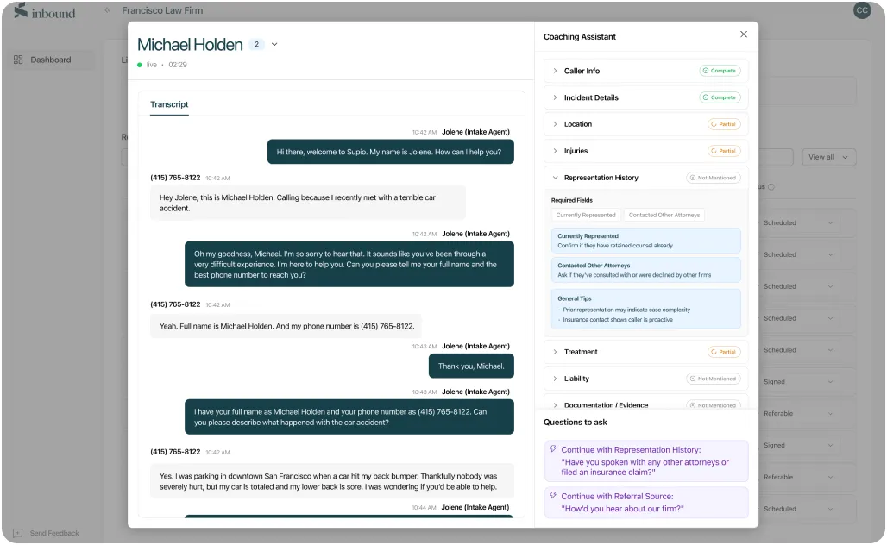Click Michael Holden caller name heading
887x545 pixels.
point(190,44)
